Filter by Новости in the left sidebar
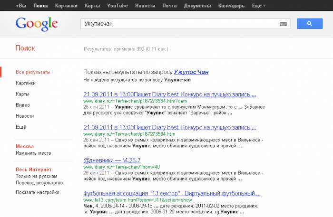333x217 pixels. click(x=25, y=116)
